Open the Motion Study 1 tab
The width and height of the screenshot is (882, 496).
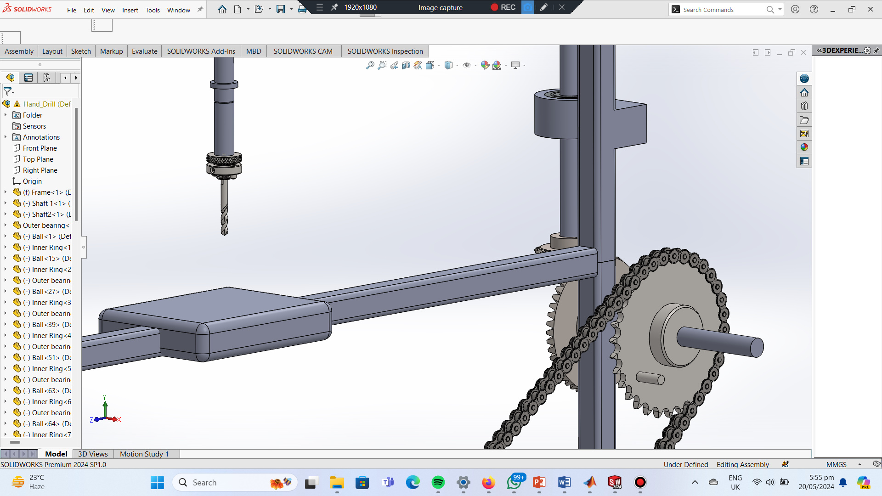click(x=144, y=454)
